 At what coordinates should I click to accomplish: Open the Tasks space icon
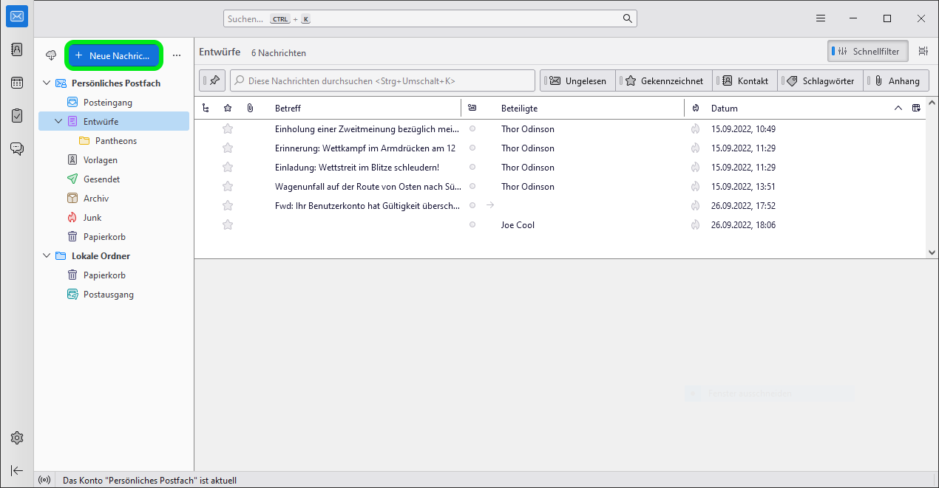17,116
